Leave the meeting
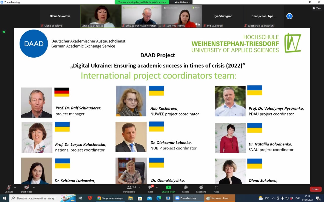Viewport: 324px width, 202px height. click(316, 189)
